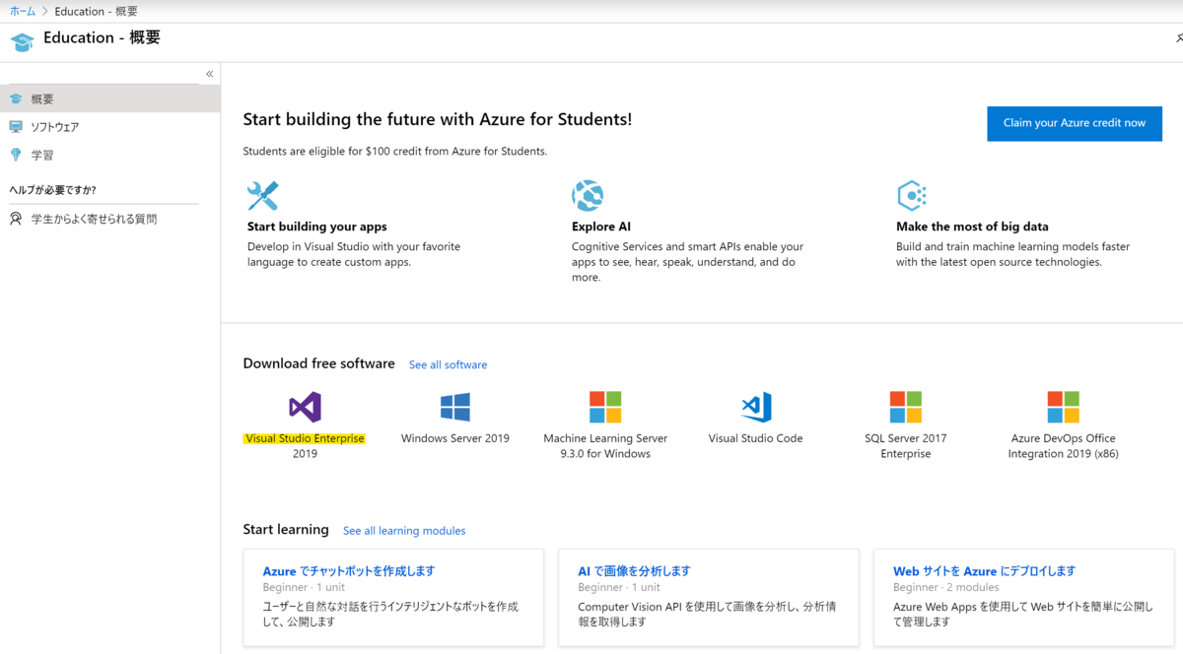
Task: Select the Visual Studio Code icon
Action: tap(755, 407)
